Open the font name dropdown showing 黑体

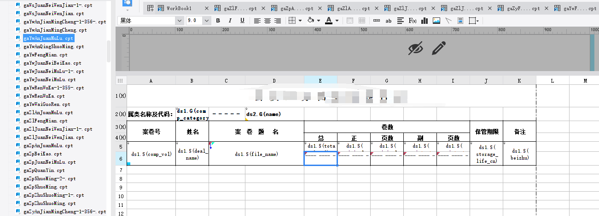[x=151, y=21]
